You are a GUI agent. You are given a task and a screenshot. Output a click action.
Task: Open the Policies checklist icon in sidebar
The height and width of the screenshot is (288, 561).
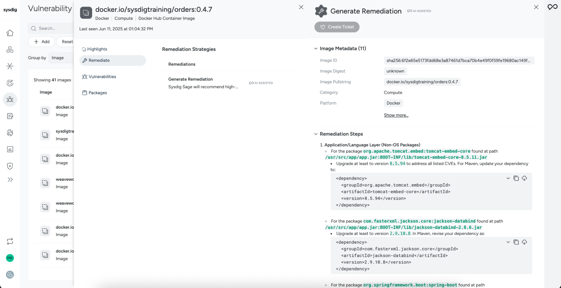click(10, 116)
